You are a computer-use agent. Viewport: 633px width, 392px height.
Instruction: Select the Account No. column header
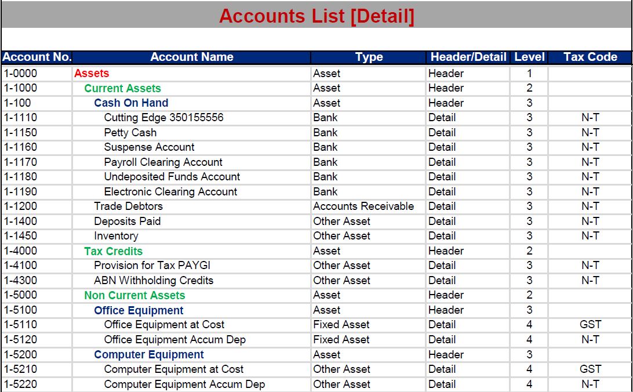(x=37, y=57)
